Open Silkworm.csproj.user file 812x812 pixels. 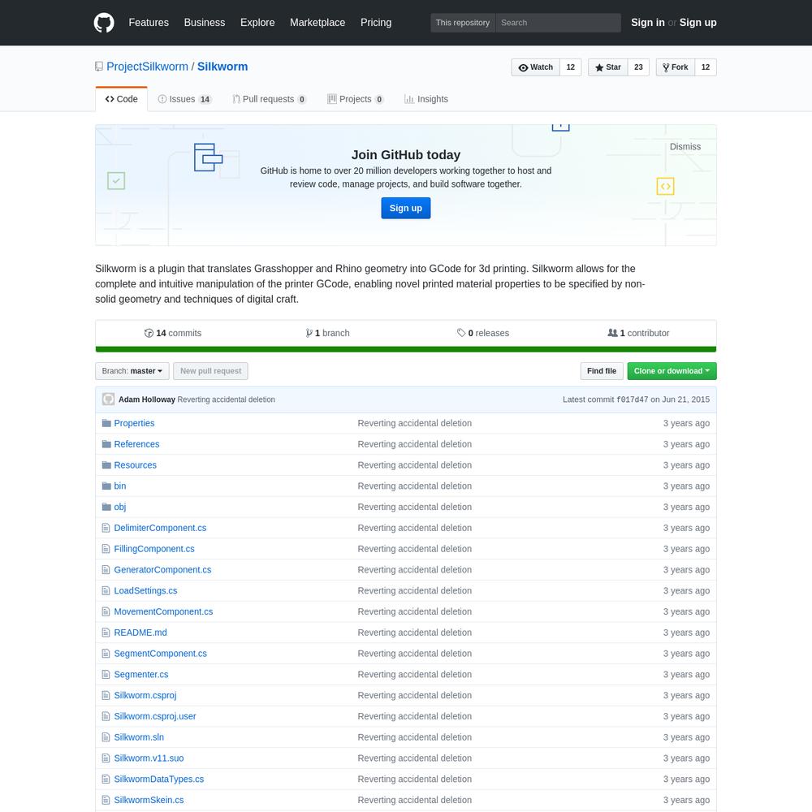155,716
